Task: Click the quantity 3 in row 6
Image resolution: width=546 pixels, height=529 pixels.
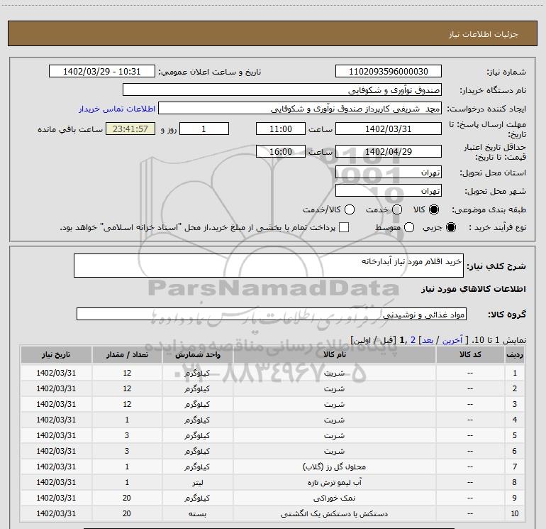Action: click(127, 451)
